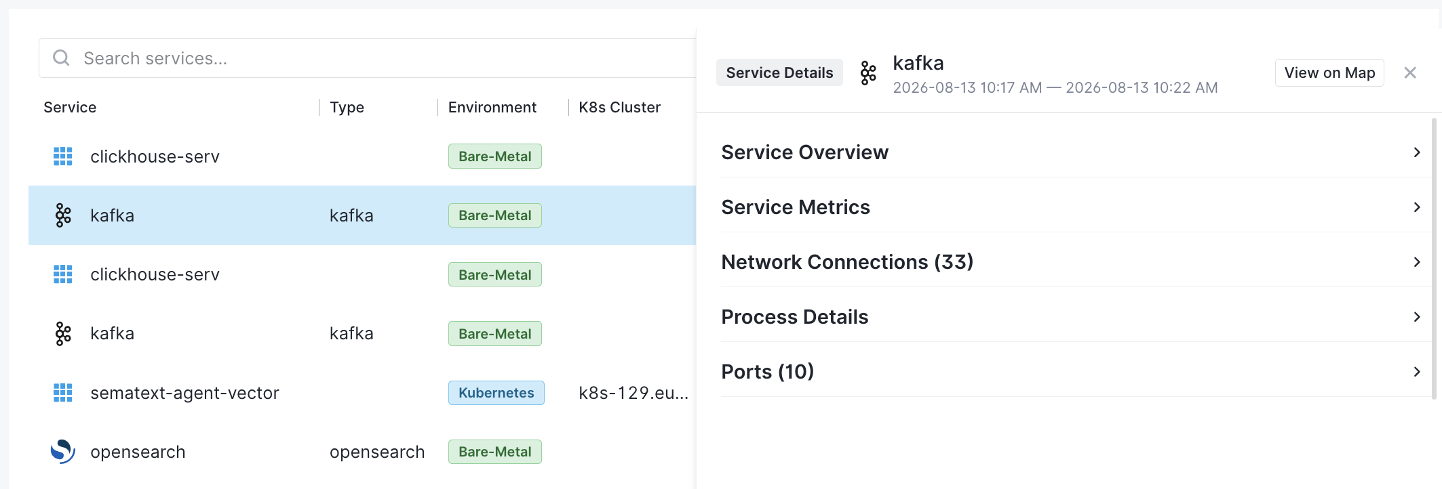This screenshot has width=1442, height=489.
Task: Click the k8s-129.eu... cluster cell
Action: tap(634, 393)
